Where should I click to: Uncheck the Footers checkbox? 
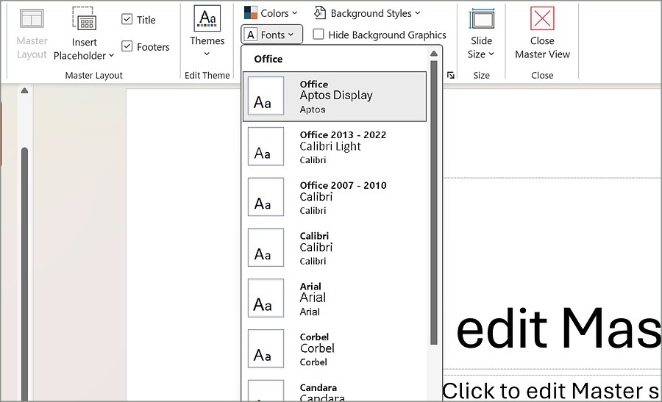(x=127, y=46)
